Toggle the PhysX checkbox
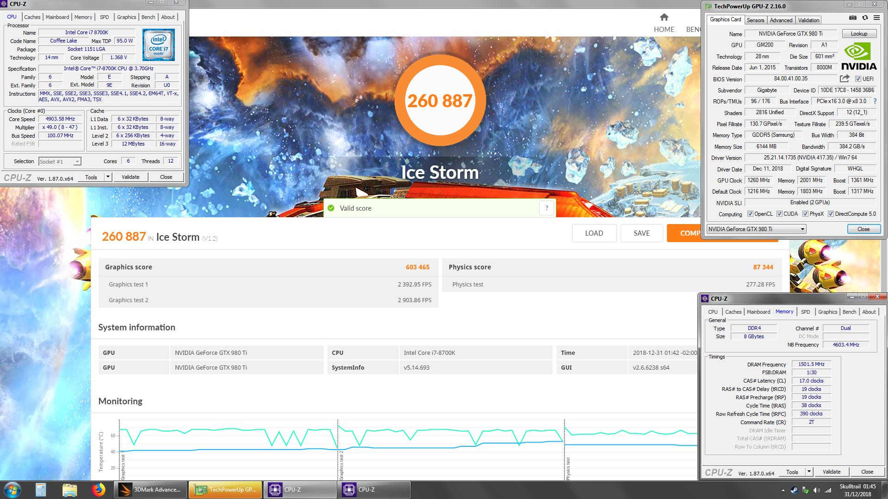 pyautogui.click(x=805, y=214)
